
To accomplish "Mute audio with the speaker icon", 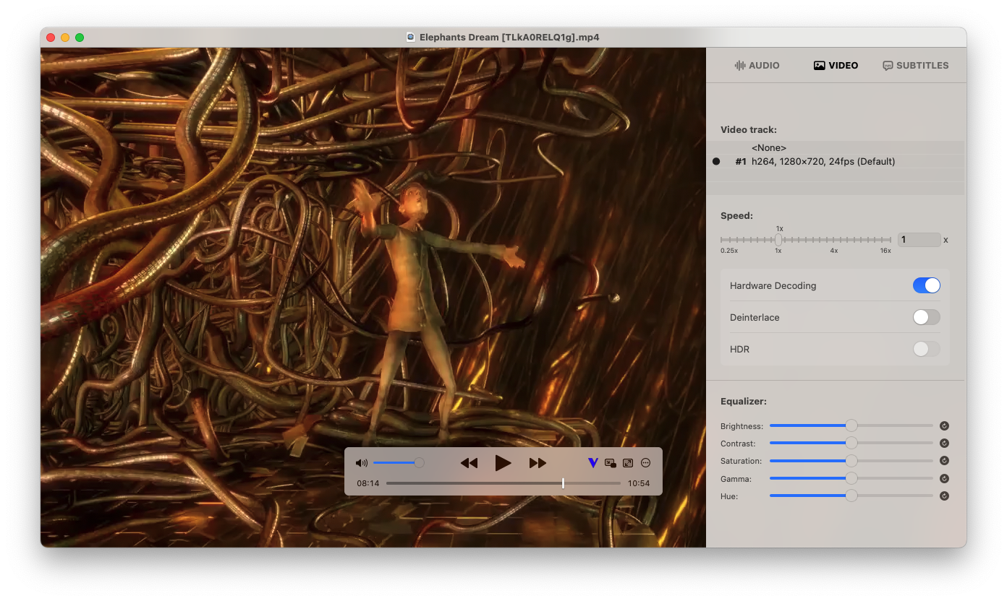I will [362, 463].
